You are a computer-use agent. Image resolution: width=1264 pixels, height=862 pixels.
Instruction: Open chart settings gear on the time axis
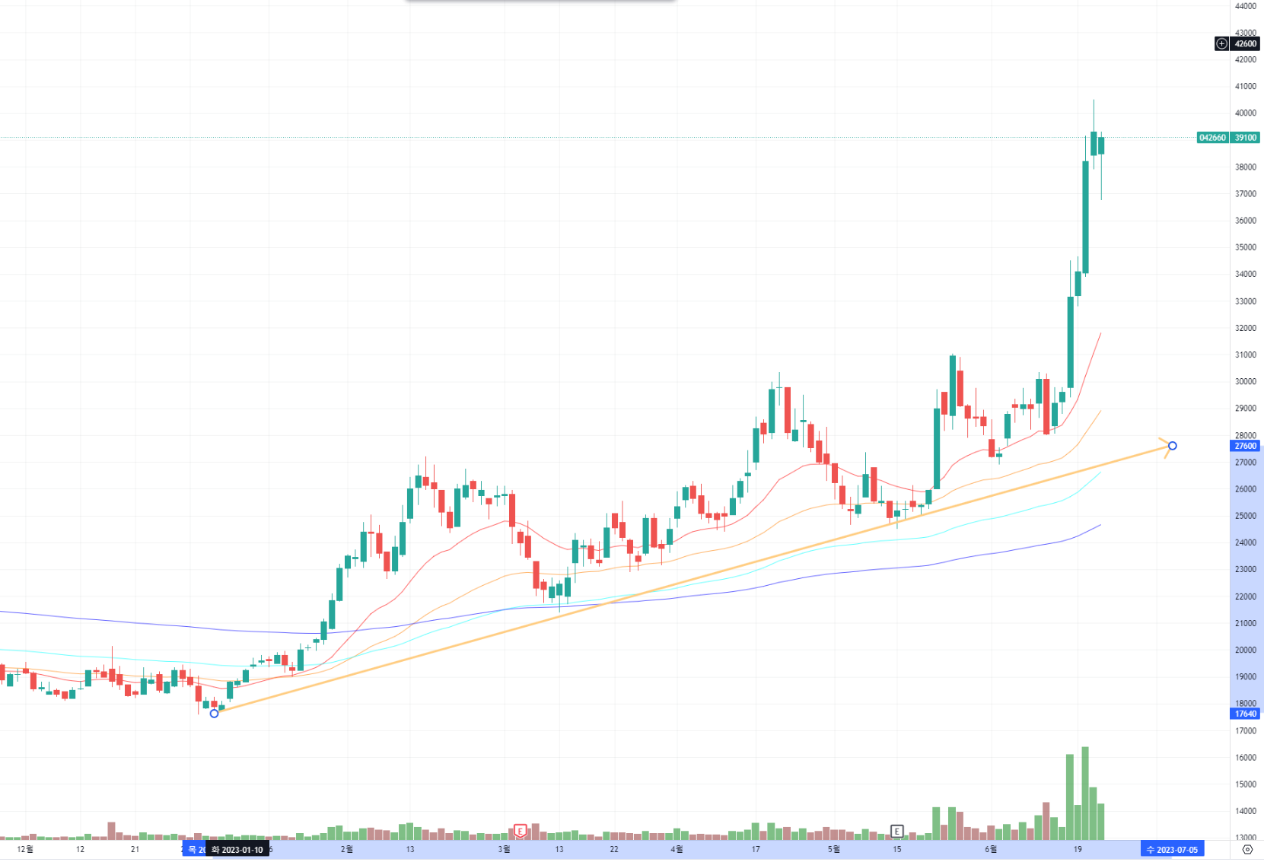click(x=1247, y=849)
